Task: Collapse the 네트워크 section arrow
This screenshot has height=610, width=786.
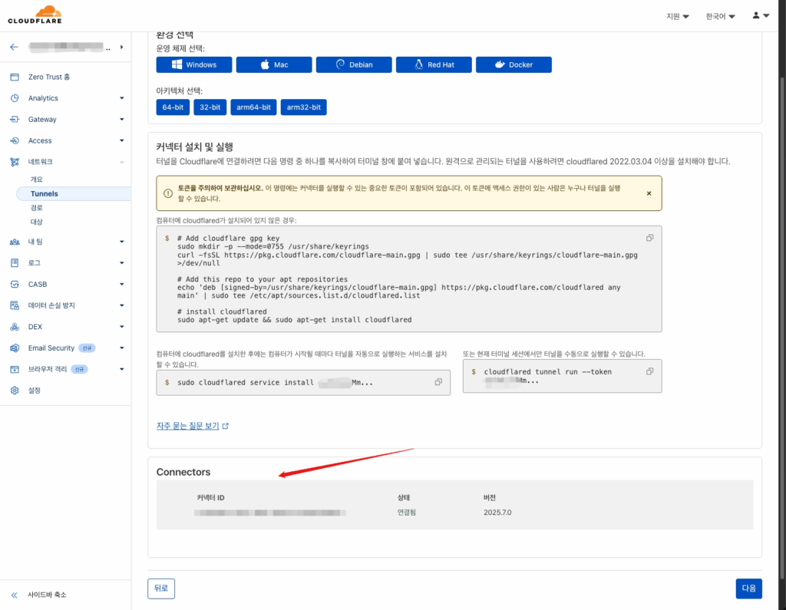Action: [x=122, y=162]
